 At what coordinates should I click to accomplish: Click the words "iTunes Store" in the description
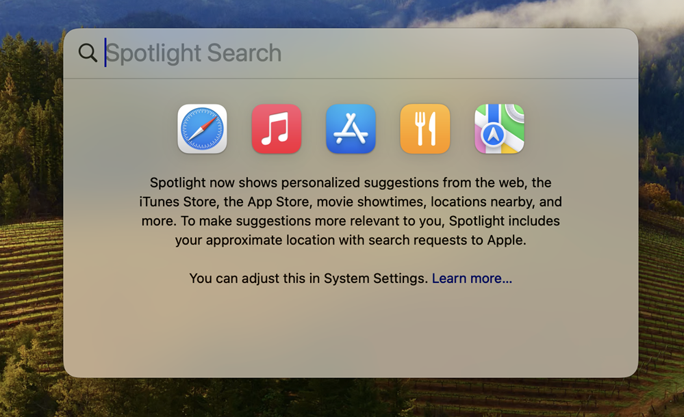tap(179, 202)
